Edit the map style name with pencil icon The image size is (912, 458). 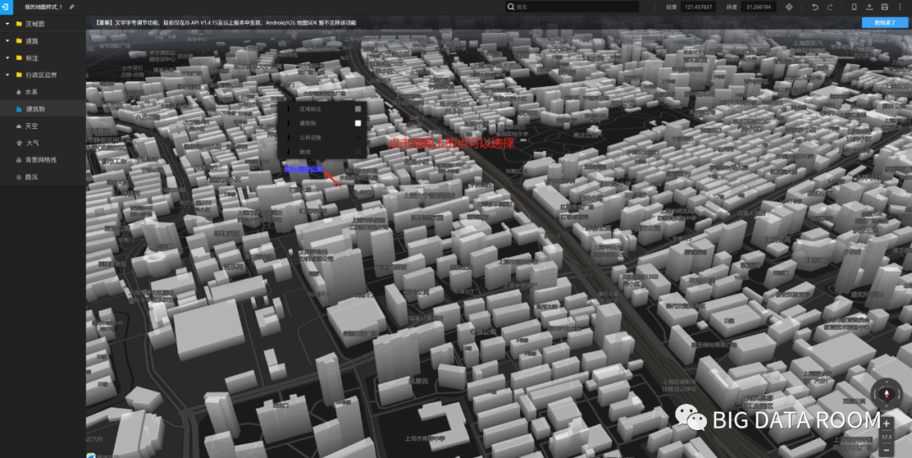(x=72, y=7)
